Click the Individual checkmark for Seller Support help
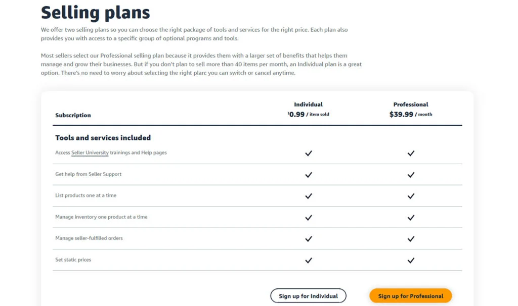The height and width of the screenshot is (306, 518). coord(309,175)
